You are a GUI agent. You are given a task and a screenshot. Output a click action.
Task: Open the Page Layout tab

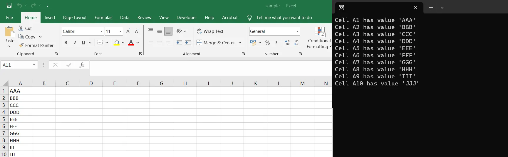75,18
